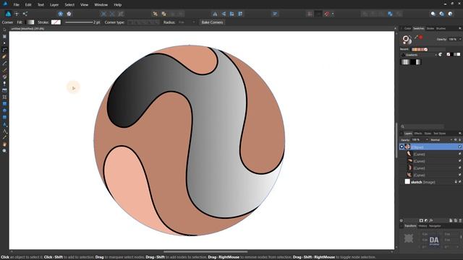Viewport: 463px width, 260px height.
Task: Click the Fill gradient swatch in context toolbar
Action: pos(30,22)
